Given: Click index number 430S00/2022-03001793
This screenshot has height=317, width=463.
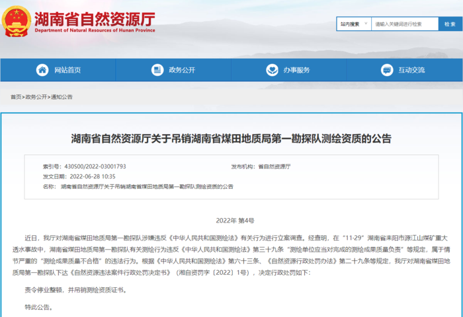Looking at the screenshot, I should (95, 166).
